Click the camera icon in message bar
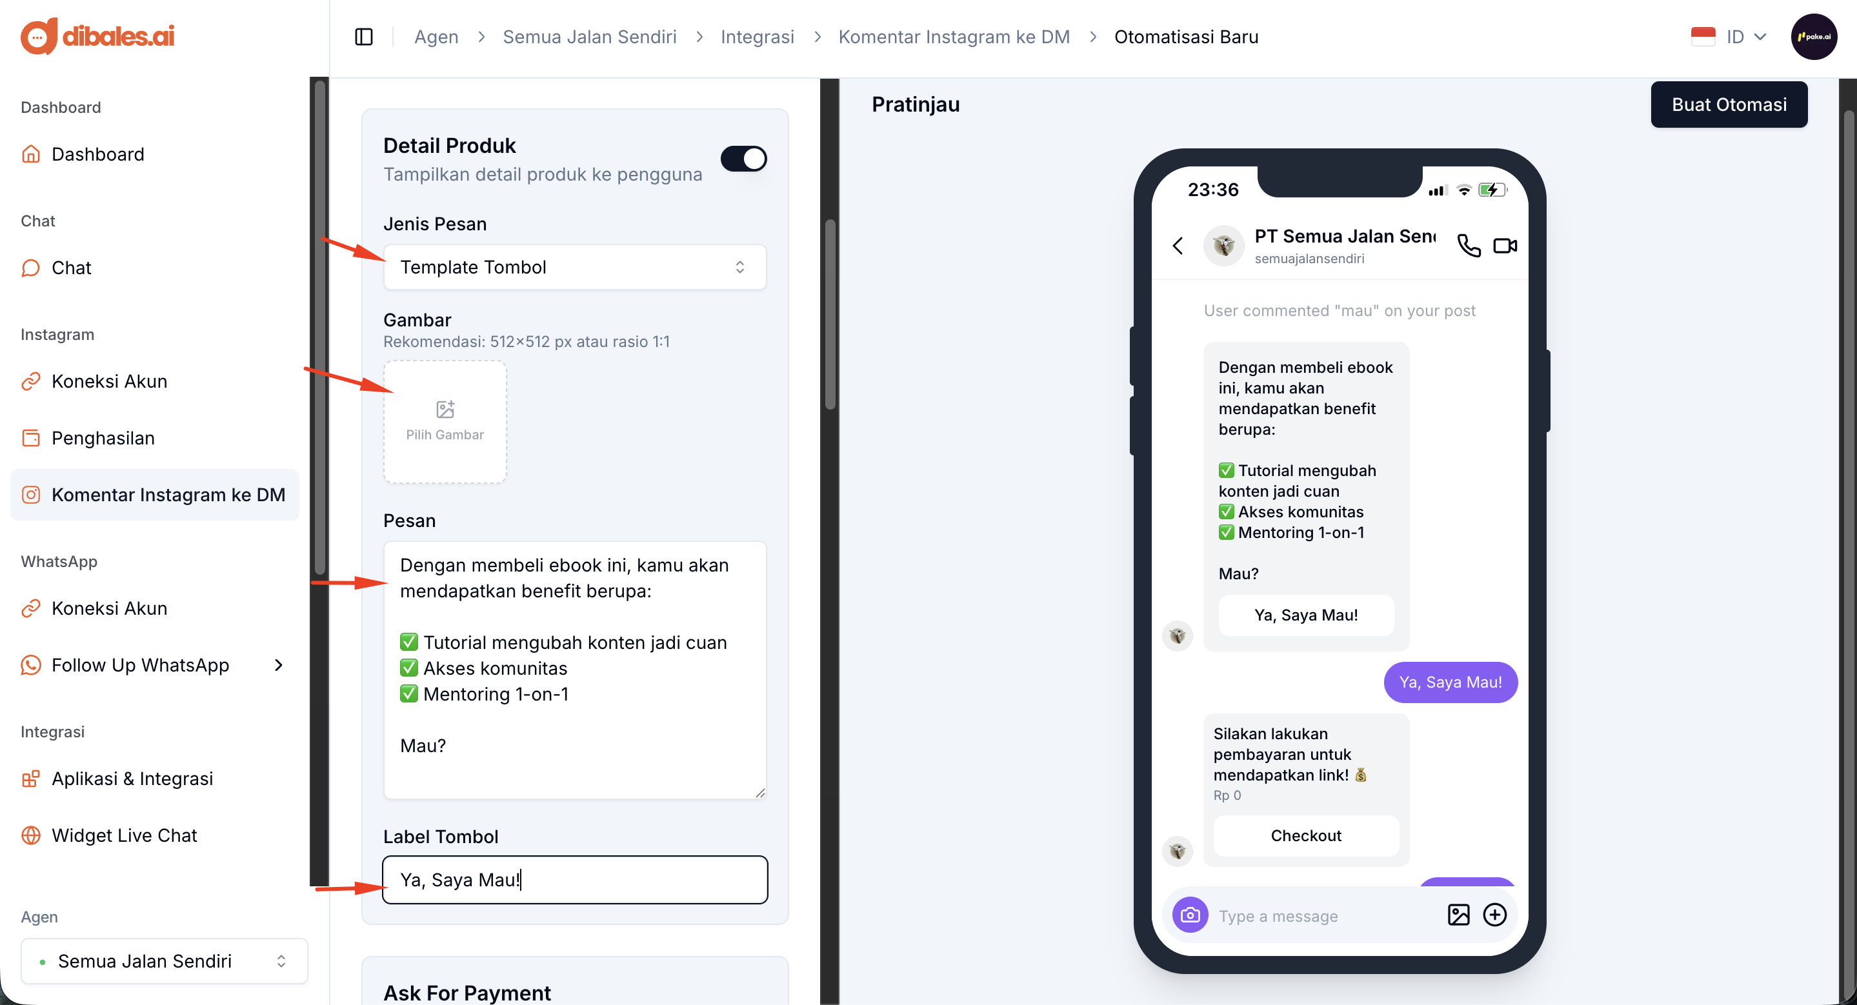Image resolution: width=1857 pixels, height=1005 pixels. [x=1190, y=915]
